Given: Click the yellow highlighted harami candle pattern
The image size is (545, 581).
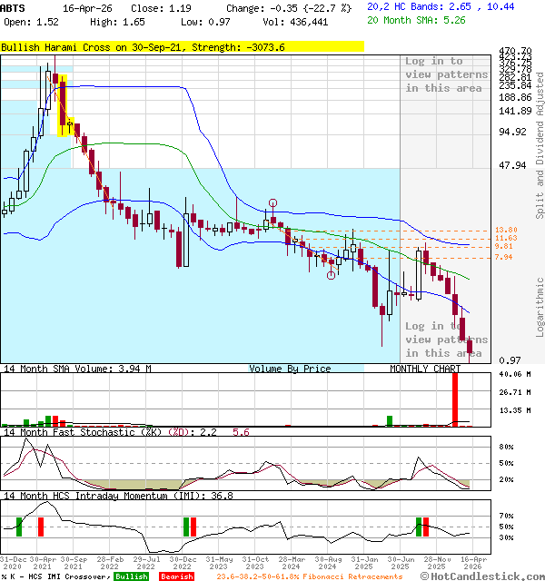Looking at the screenshot, I should (x=63, y=104).
